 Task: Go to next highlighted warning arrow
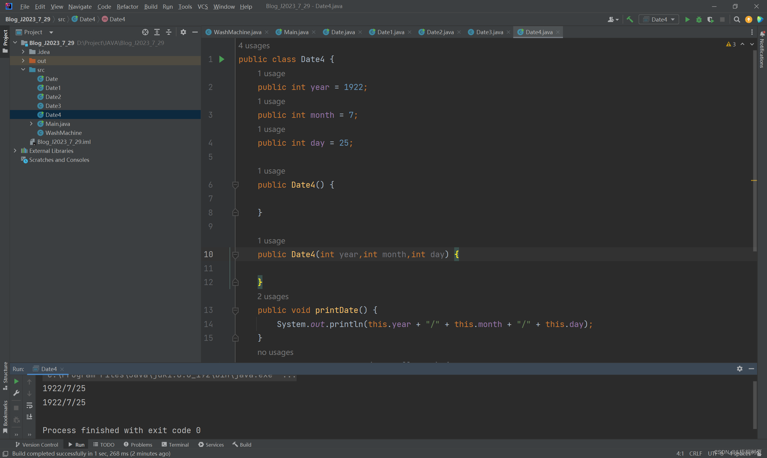click(x=752, y=44)
